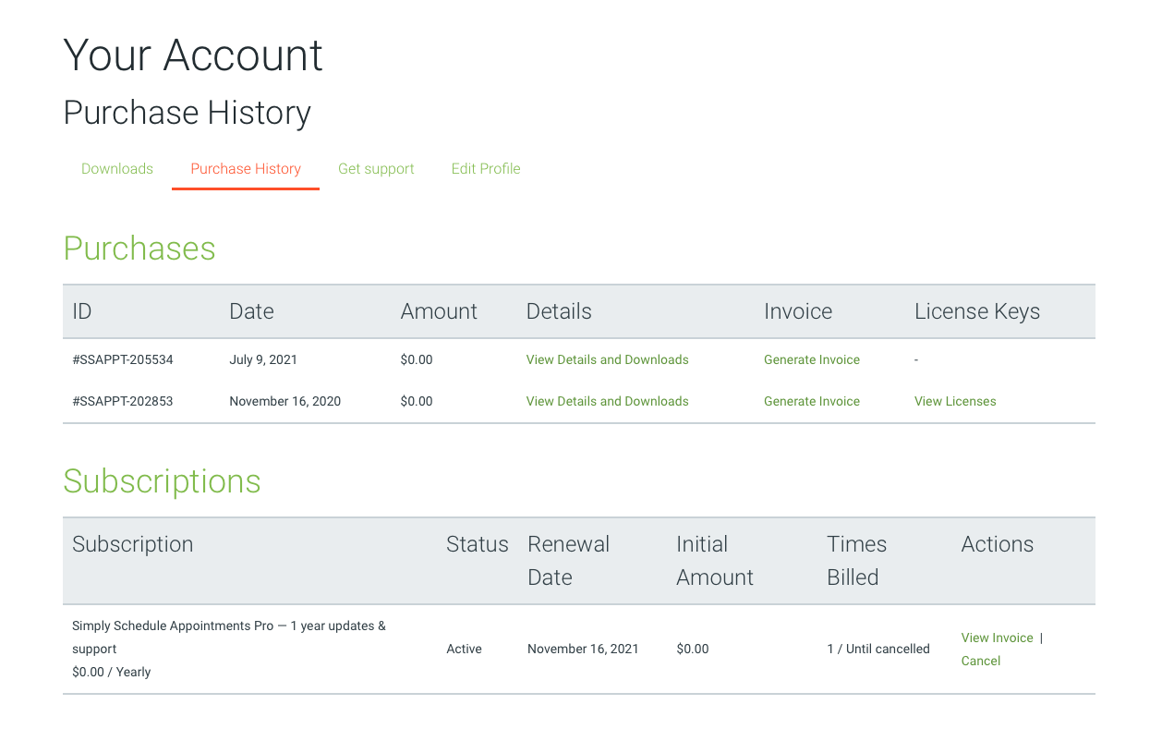1174x741 pixels.
Task: Click the Amount column header
Action: tap(439, 311)
